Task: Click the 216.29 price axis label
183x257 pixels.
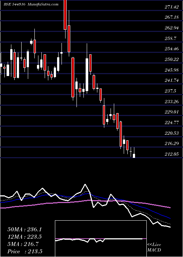Action: pos(172,144)
